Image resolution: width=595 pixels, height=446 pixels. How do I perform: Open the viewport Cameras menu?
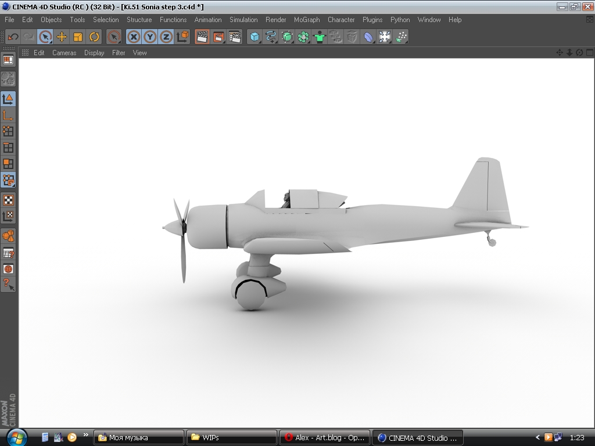point(64,53)
